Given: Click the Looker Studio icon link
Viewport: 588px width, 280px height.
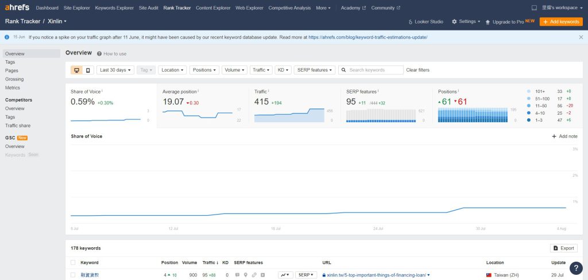Looking at the screenshot, I should (x=411, y=22).
